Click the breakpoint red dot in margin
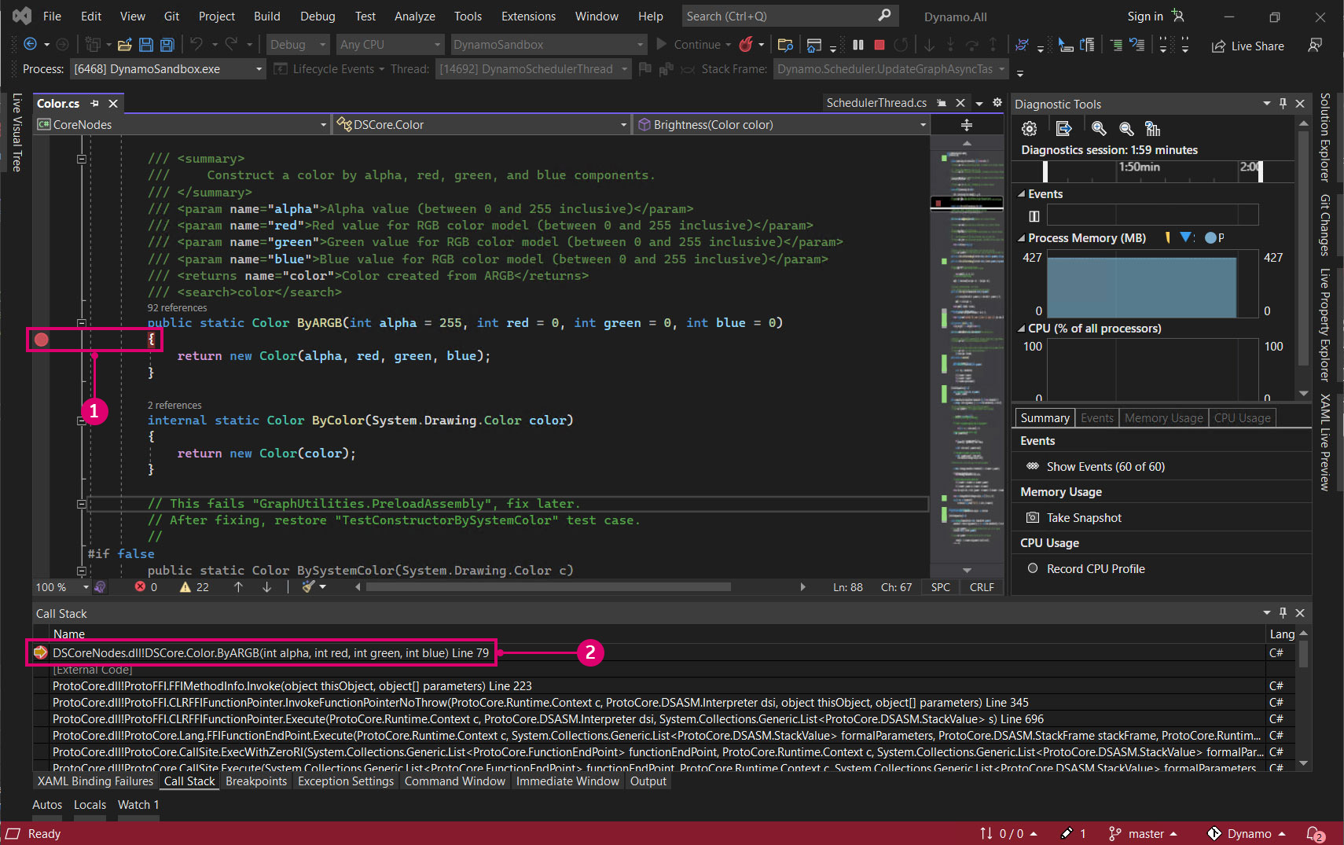The image size is (1344, 845). tap(42, 340)
